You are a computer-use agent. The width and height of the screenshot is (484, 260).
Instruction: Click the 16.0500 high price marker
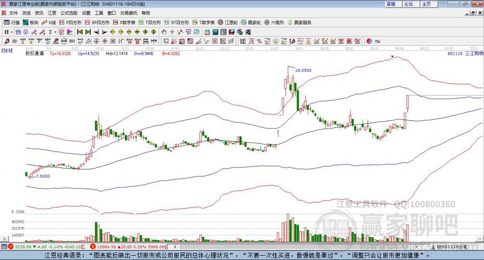pos(303,70)
